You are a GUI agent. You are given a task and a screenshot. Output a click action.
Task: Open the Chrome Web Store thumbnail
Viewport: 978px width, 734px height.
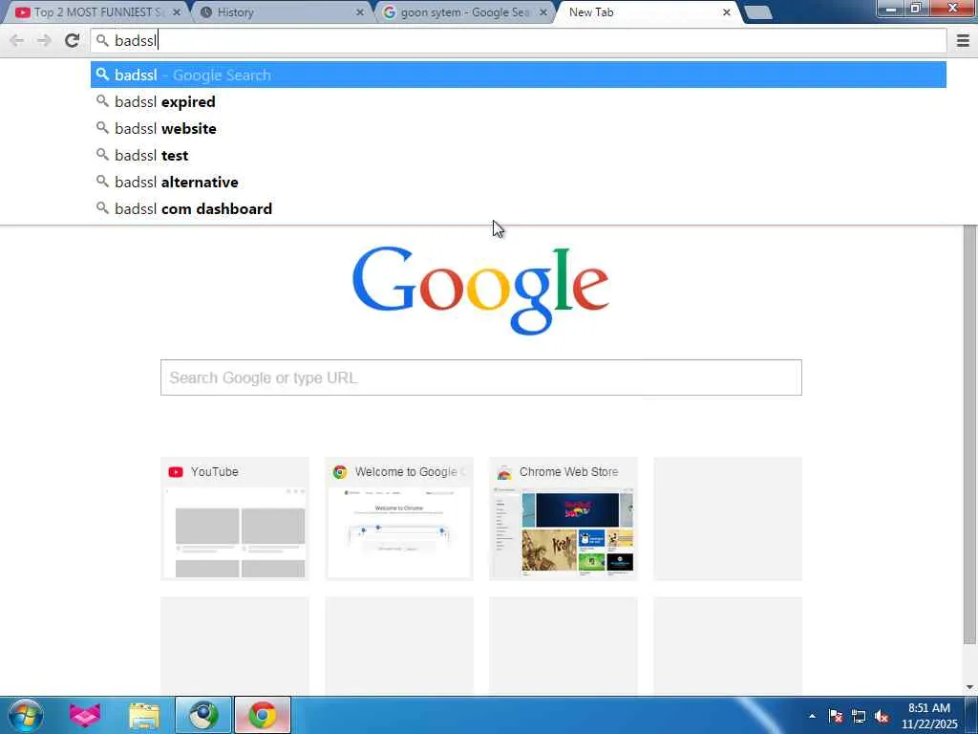coord(563,519)
